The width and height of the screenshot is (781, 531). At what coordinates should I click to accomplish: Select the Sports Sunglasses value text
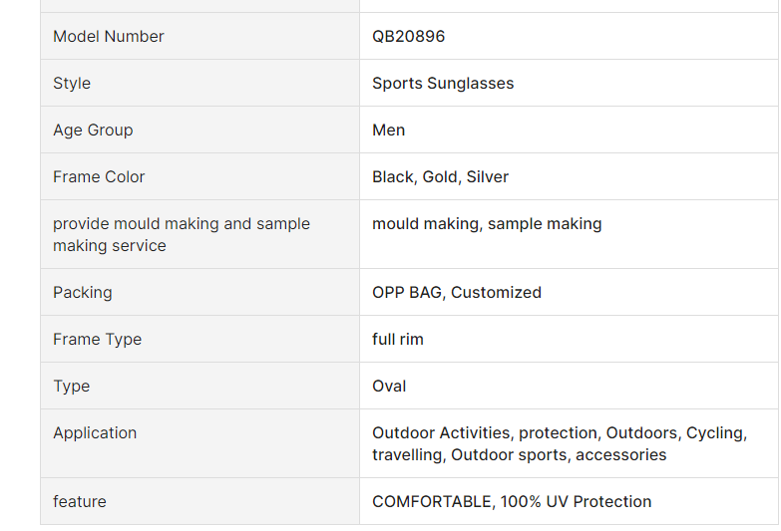pos(443,84)
